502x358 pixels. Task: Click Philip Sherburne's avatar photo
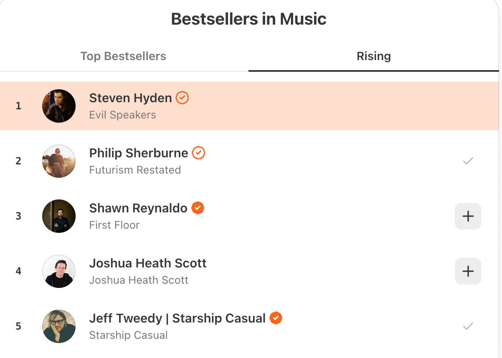click(59, 161)
